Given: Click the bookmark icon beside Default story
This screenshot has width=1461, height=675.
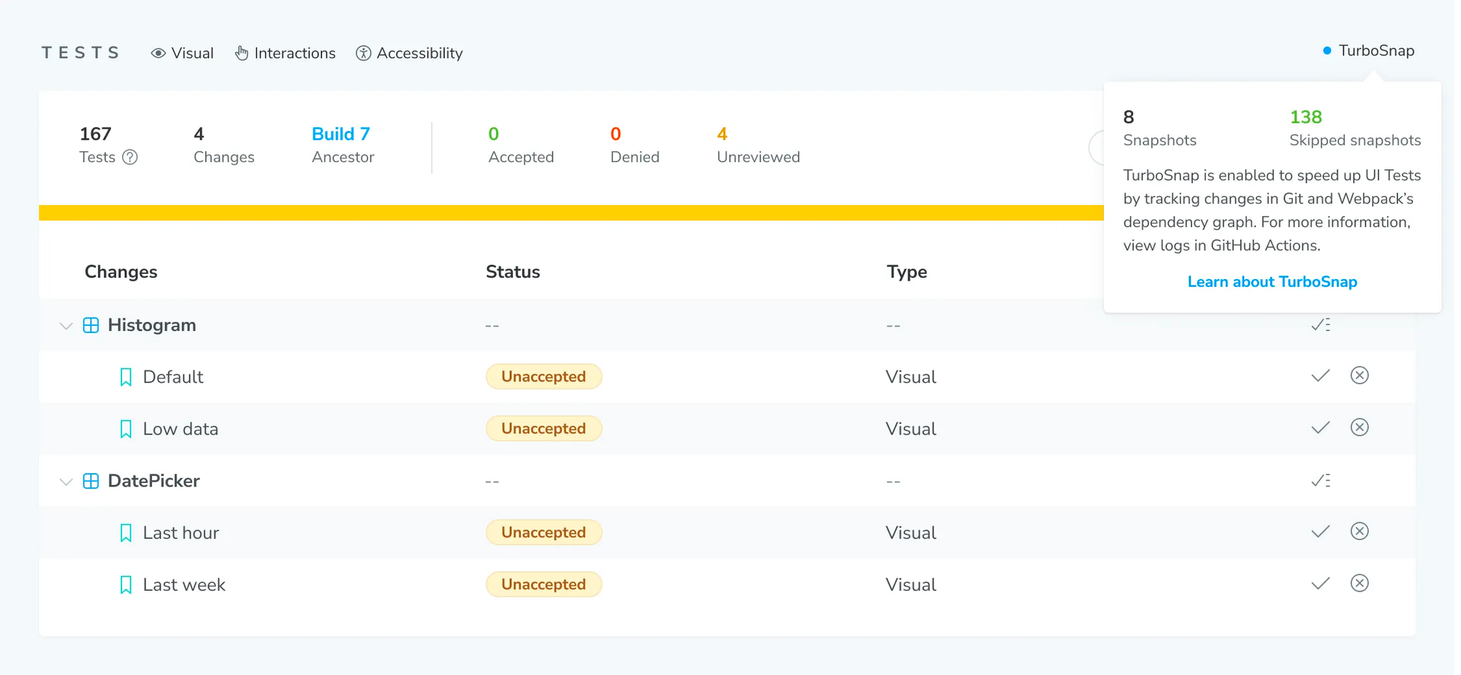Looking at the screenshot, I should coord(126,377).
